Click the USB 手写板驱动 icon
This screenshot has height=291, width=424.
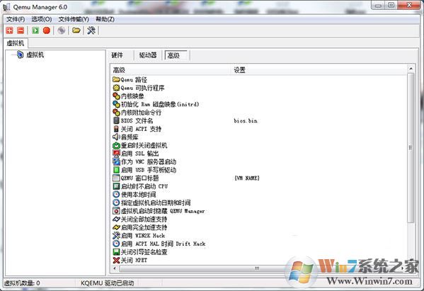click(116, 170)
